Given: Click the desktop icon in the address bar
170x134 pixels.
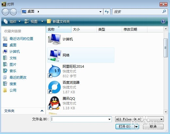Looking at the screenshot, I should click(x=24, y=12).
